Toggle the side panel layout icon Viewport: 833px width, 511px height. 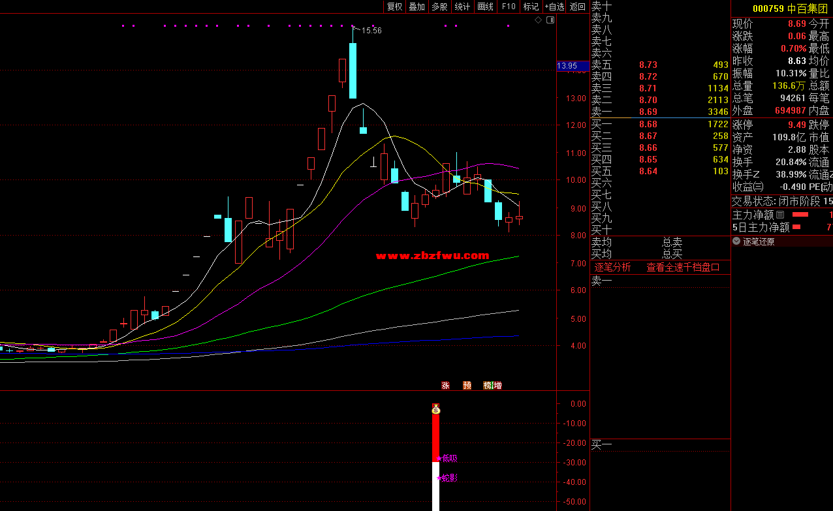click(550, 20)
